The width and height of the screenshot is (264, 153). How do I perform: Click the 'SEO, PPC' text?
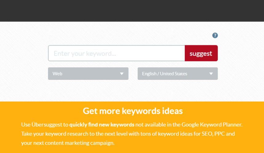(213, 134)
